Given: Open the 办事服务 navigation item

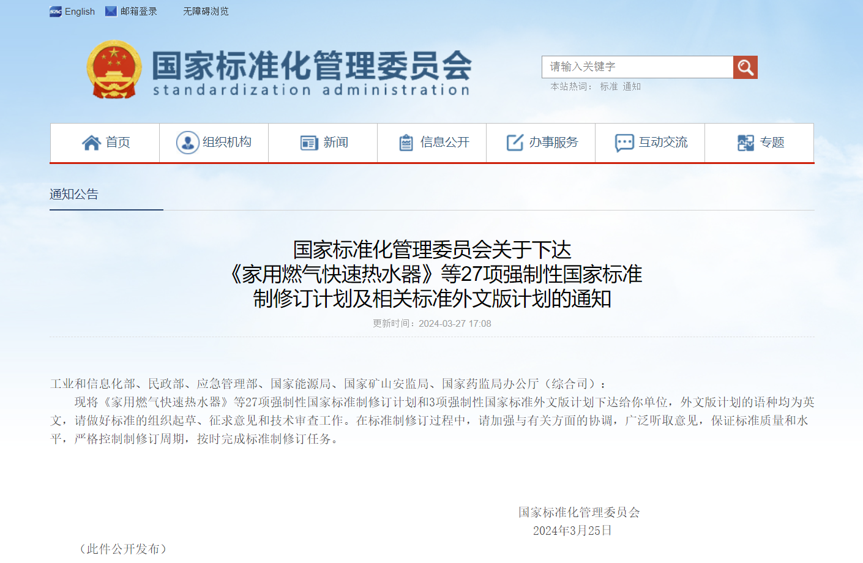Looking at the screenshot, I should tap(540, 143).
